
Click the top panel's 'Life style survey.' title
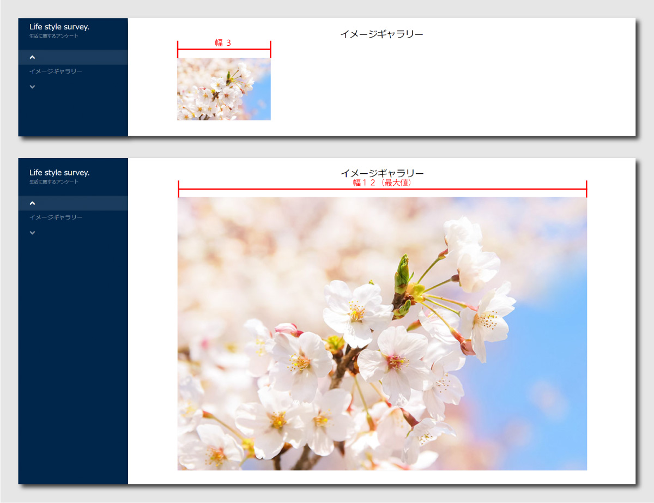click(59, 27)
